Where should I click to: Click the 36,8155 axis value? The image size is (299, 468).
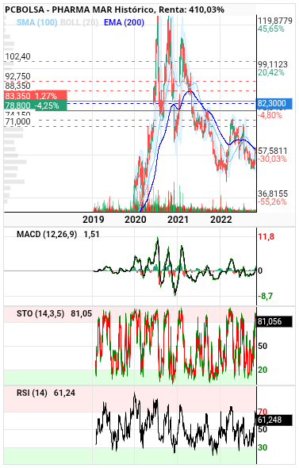(273, 194)
